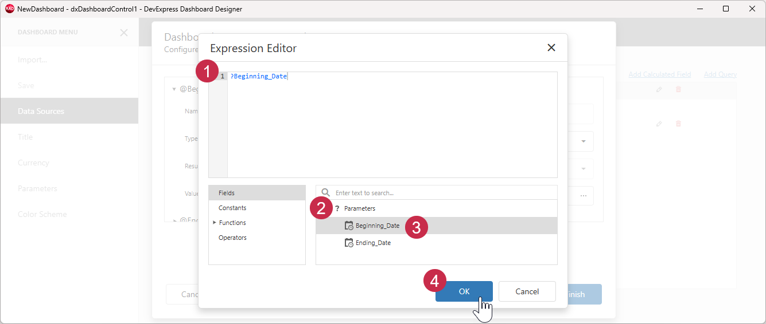
Task: Open Parameters in the dashboard menu
Action: [x=69, y=188]
